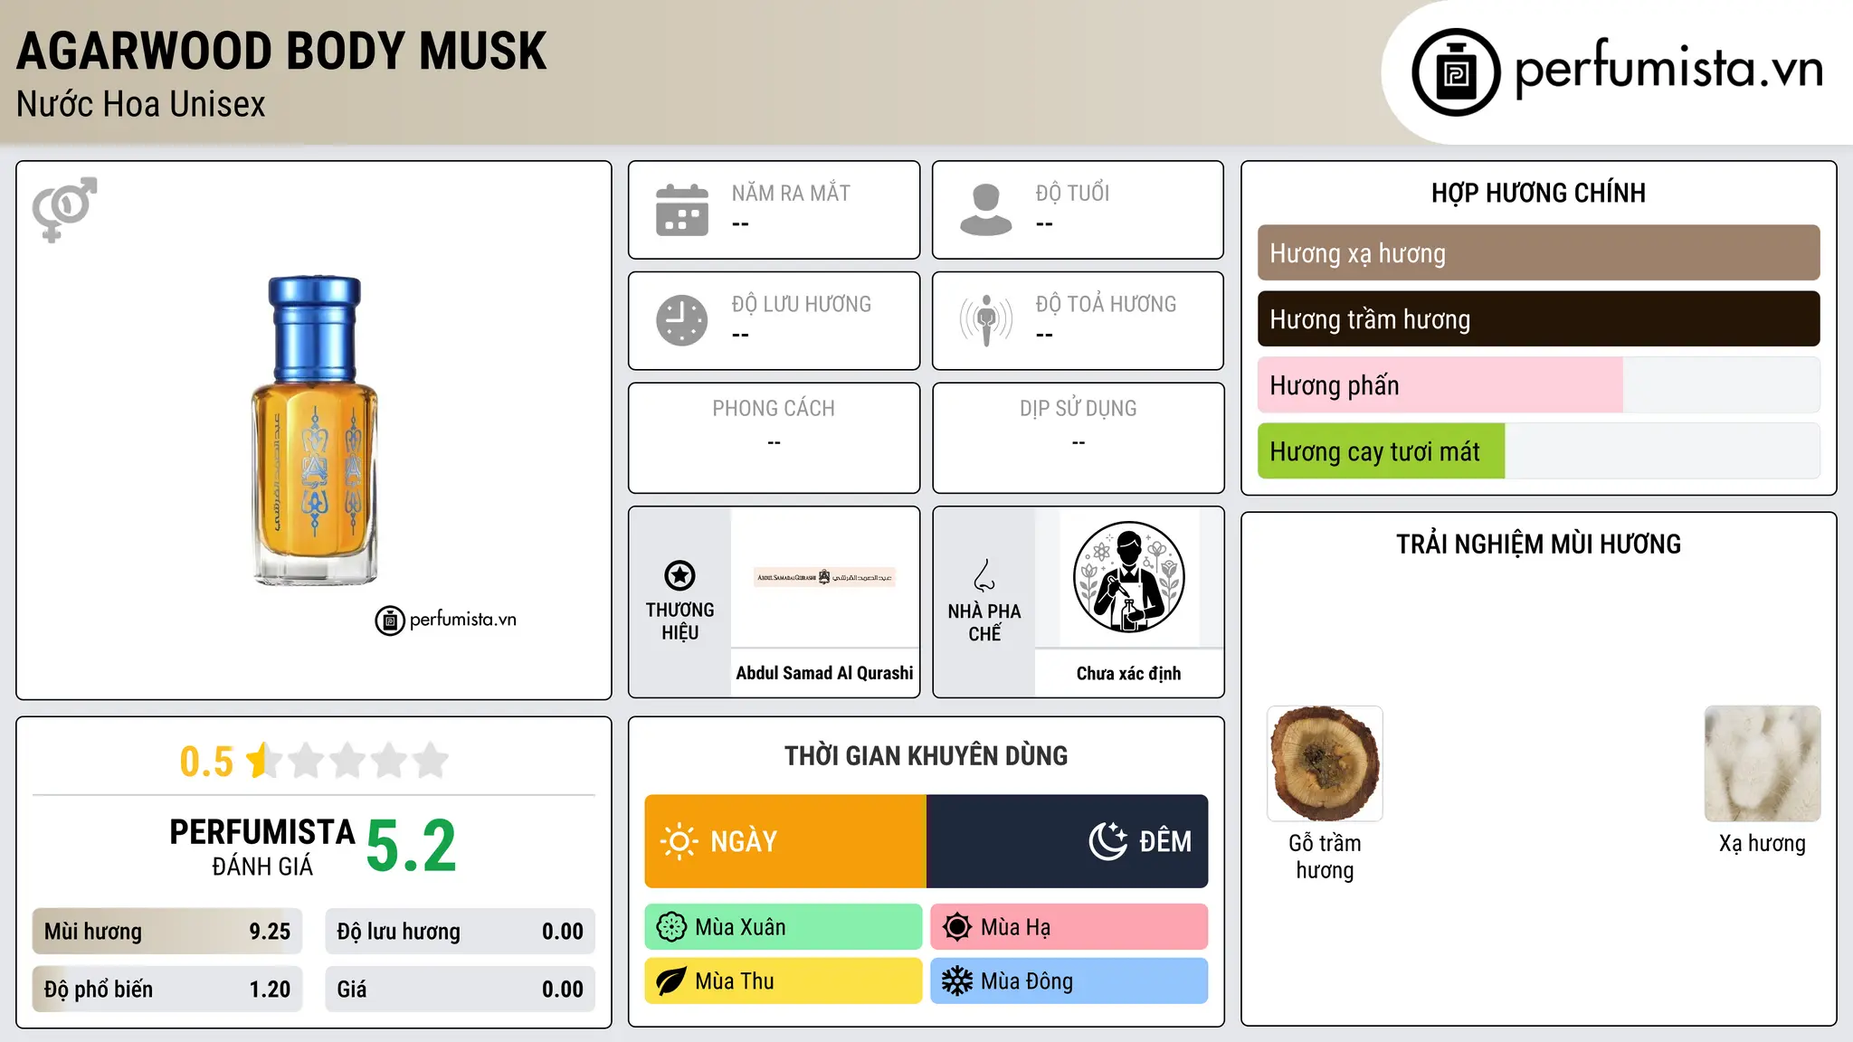Screen dimensions: 1853x1042
Task: Click the Nước Hoa Unisex subtitle
Action: [x=141, y=105]
